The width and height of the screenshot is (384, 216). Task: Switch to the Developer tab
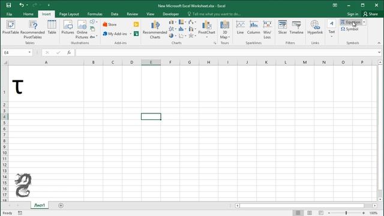click(x=170, y=14)
